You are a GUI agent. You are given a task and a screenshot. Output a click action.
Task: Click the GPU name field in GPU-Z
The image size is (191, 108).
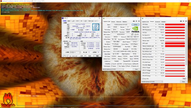coord(121,25)
